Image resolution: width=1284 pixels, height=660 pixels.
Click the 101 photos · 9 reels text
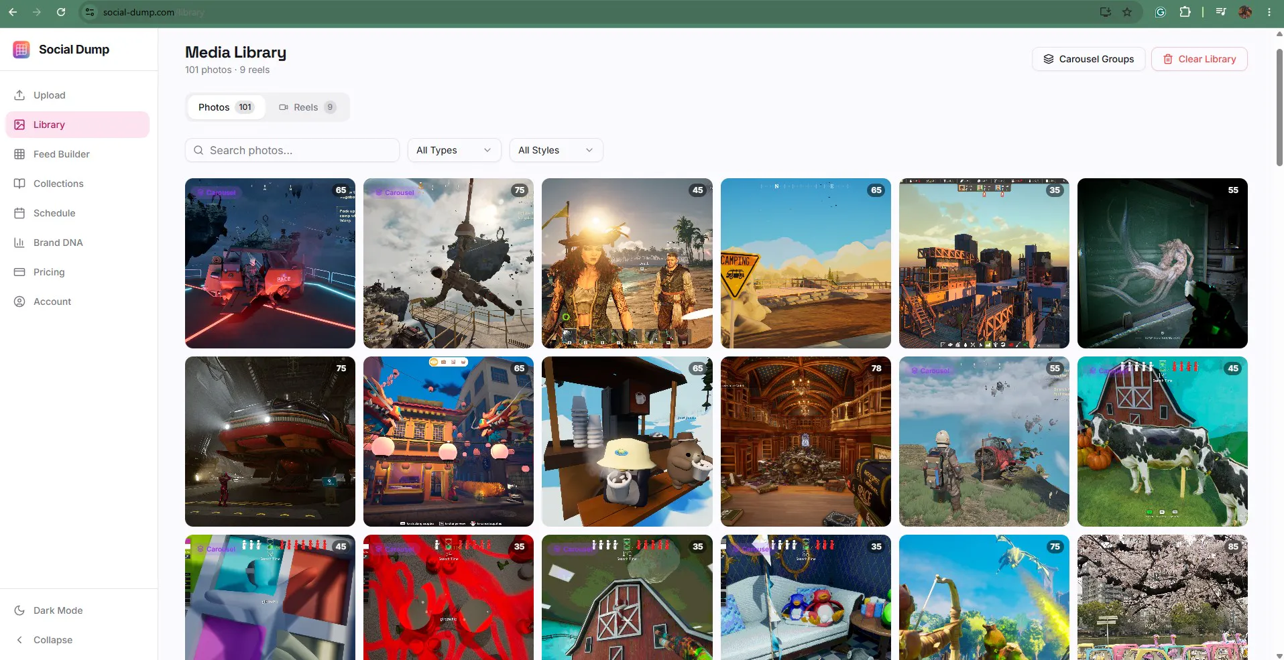coord(227,70)
